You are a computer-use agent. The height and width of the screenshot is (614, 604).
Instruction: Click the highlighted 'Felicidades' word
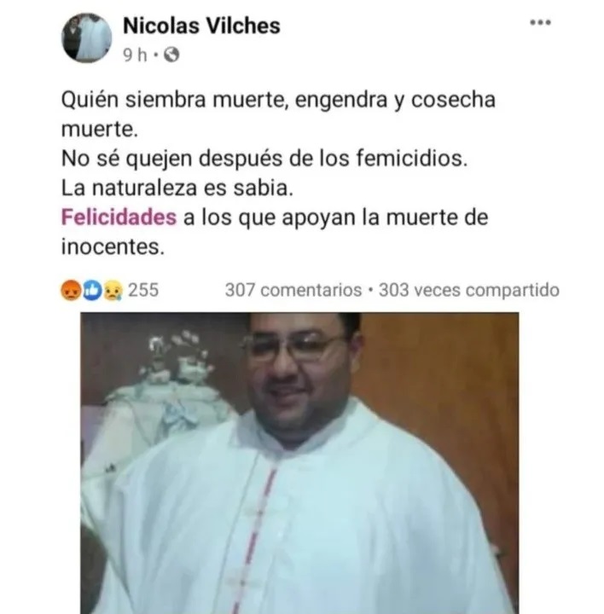pyautogui.click(x=119, y=217)
